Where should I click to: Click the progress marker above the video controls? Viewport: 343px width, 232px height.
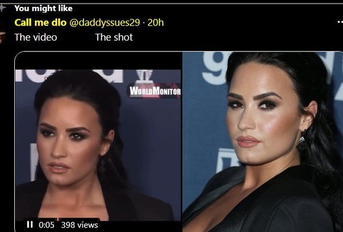coord(58,219)
